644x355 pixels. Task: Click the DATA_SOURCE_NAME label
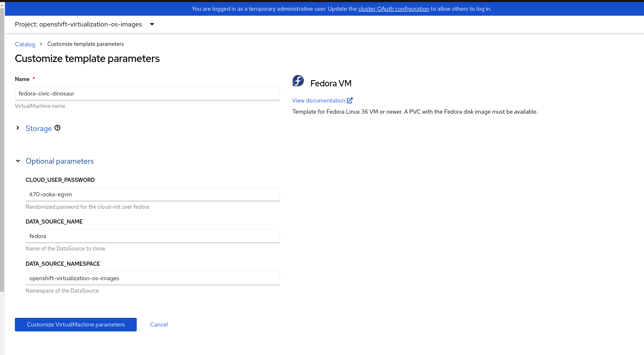coord(54,222)
